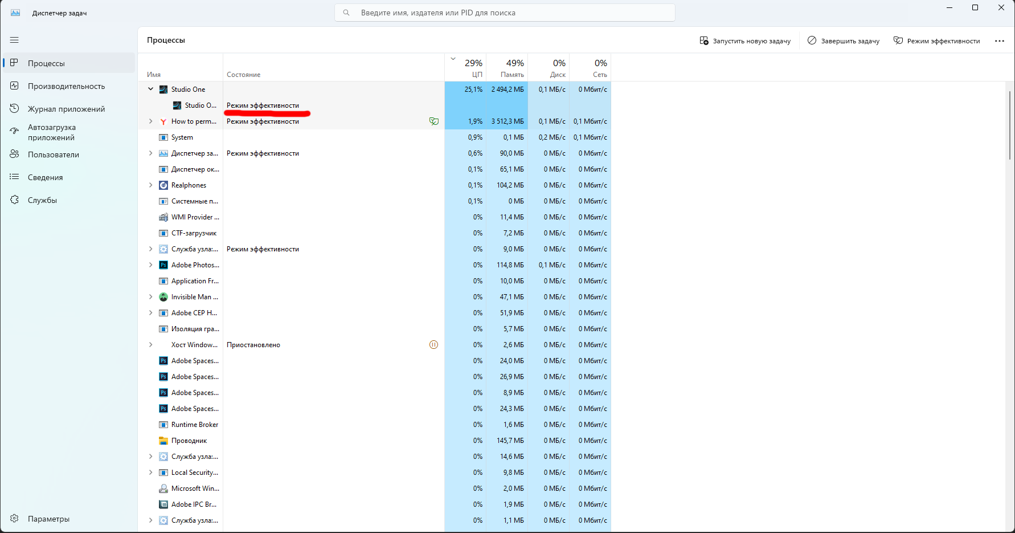The width and height of the screenshot is (1015, 533).
Task: Select the Изоляция гра... process
Action: click(x=374, y=329)
